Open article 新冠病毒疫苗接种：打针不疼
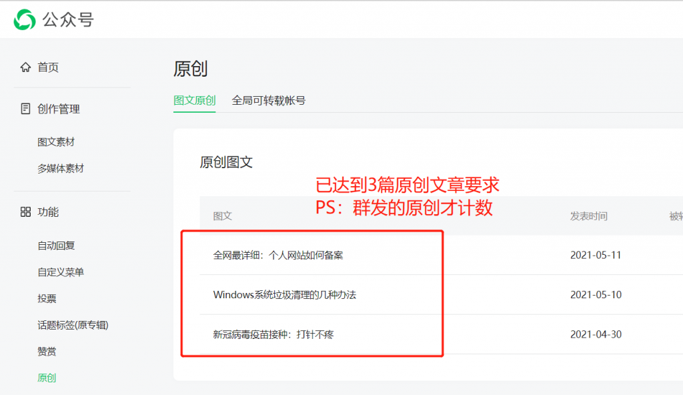 click(x=273, y=334)
